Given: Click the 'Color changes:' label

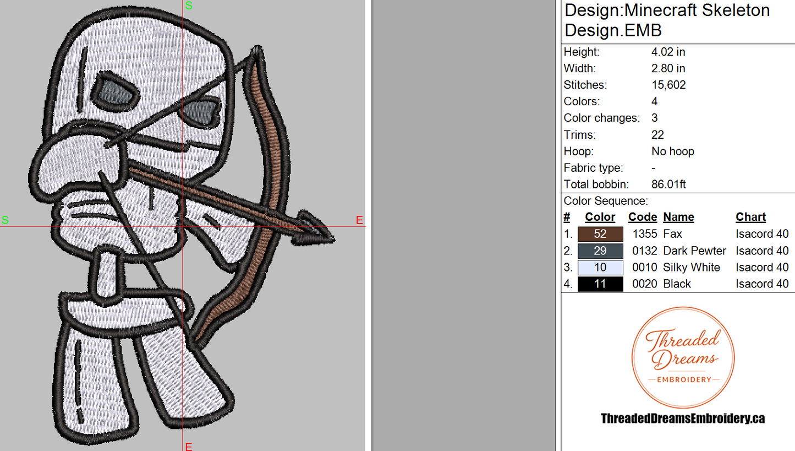Looking at the screenshot, I should pyautogui.click(x=602, y=118).
